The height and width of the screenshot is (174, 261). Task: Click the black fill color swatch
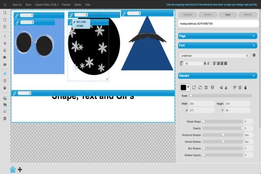pyautogui.click(x=184, y=87)
